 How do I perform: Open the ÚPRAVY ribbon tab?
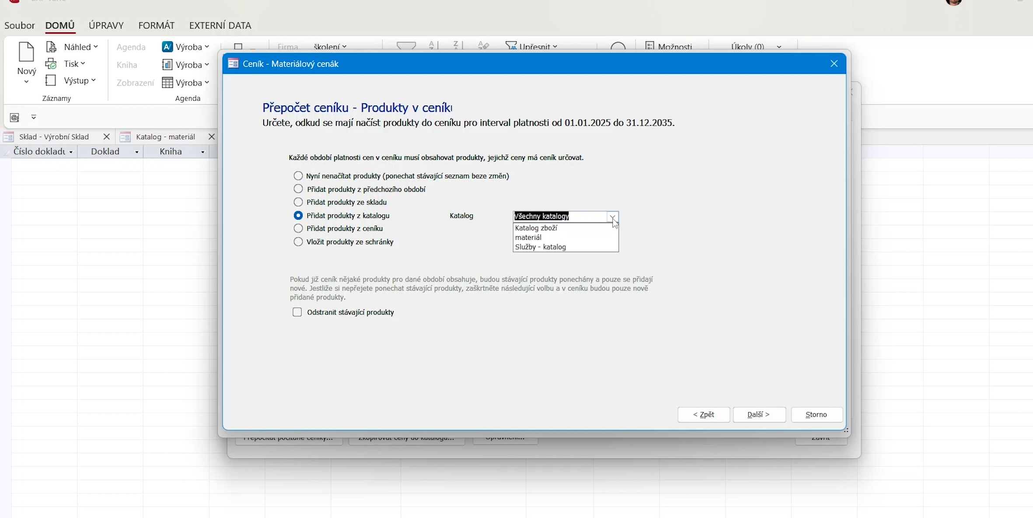(106, 25)
